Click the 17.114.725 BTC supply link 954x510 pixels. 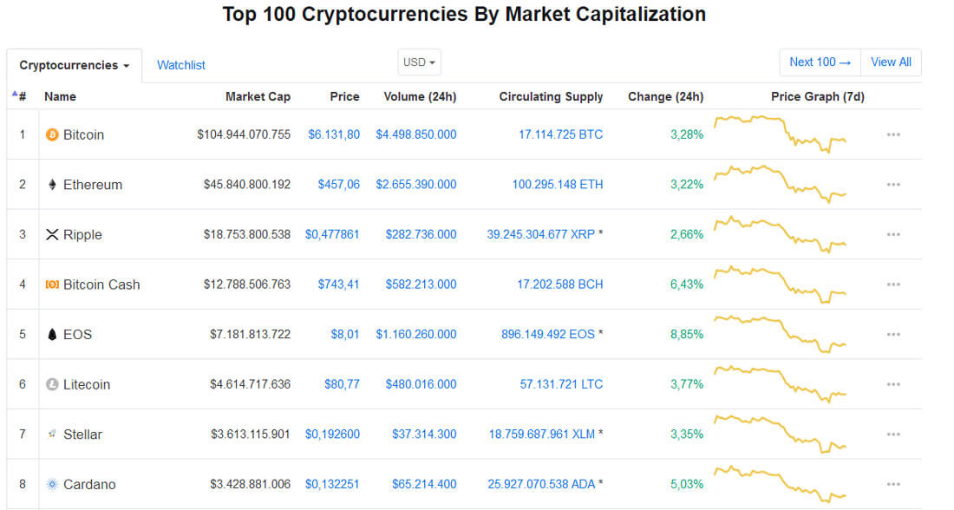(x=560, y=134)
